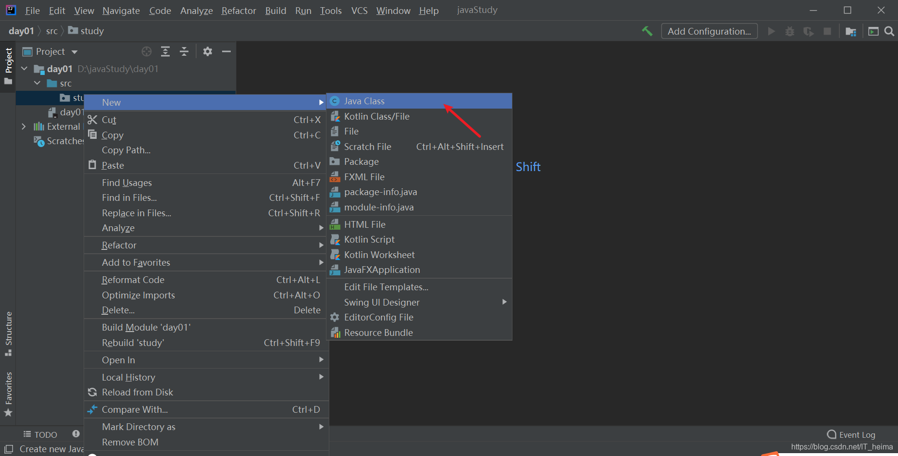Click the Run with Coverage icon

coord(809,31)
